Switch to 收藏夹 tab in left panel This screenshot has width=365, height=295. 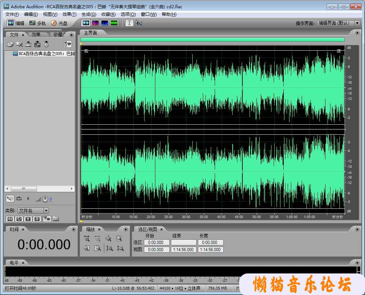pos(59,34)
